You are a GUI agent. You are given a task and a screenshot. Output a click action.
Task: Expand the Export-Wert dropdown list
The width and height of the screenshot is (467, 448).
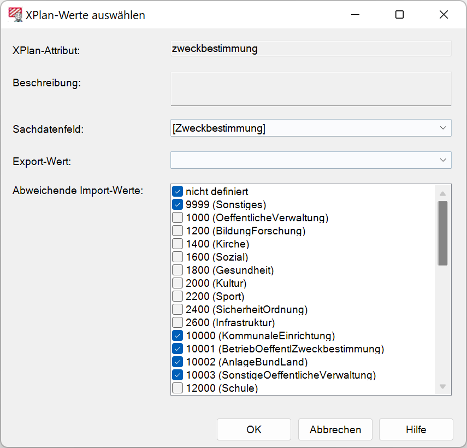click(x=311, y=160)
